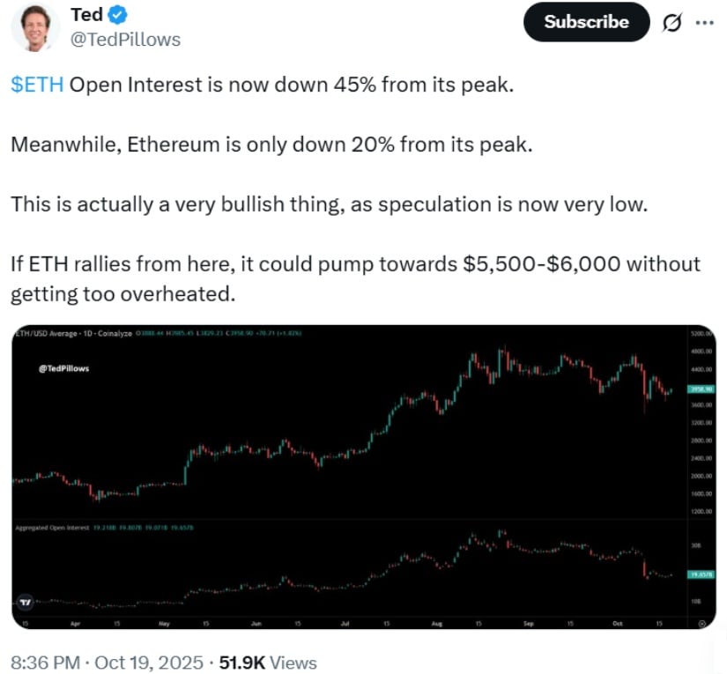Click the chart settings icon at bottom right
The image size is (727, 674).
[x=701, y=623]
